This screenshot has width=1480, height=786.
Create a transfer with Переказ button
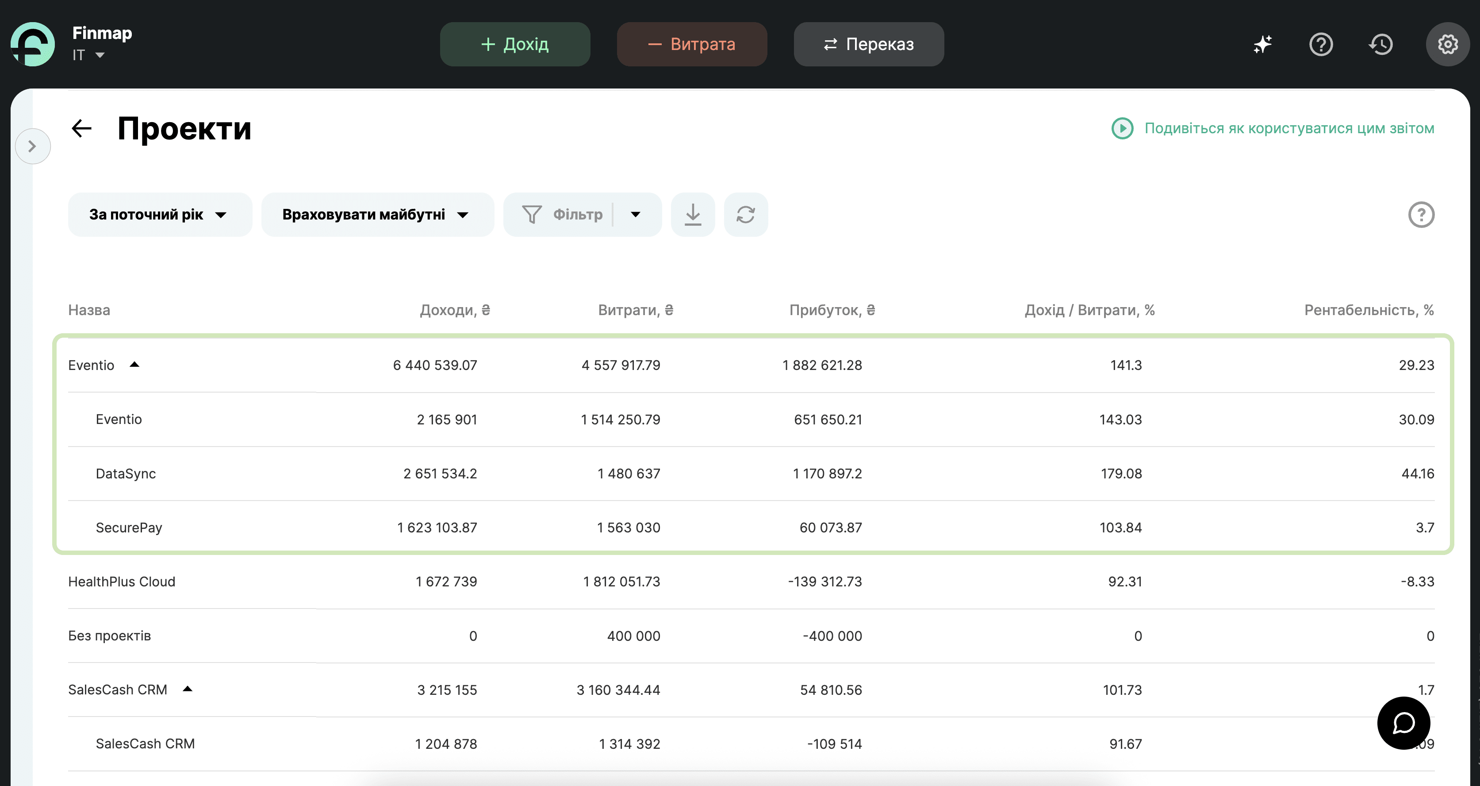pyautogui.click(x=869, y=44)
